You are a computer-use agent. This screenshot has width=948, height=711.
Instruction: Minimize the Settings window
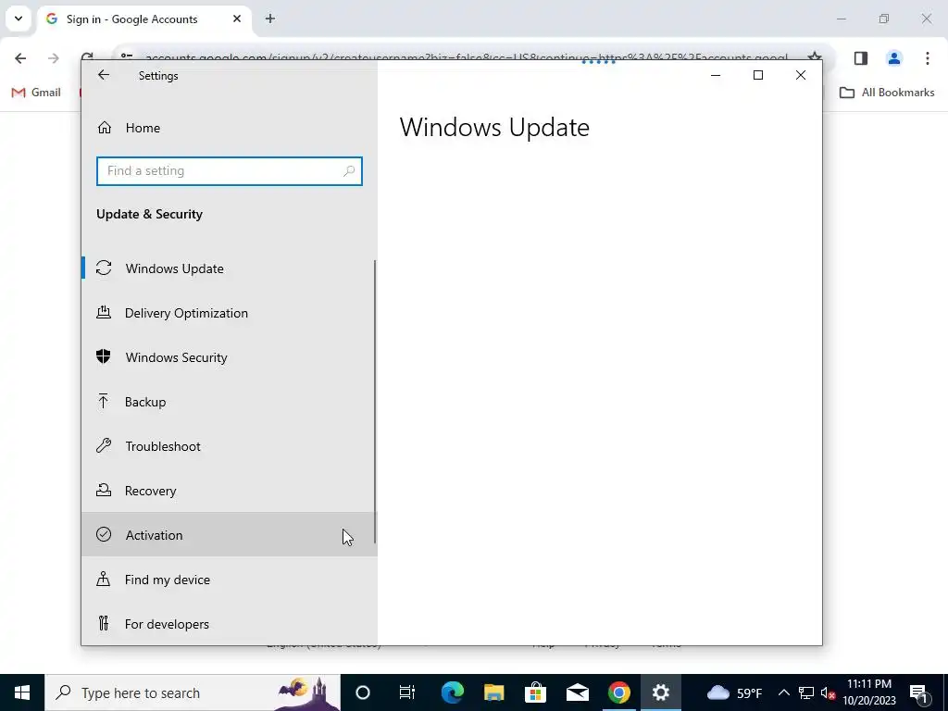pyautogui.click(x=716, y=75)
